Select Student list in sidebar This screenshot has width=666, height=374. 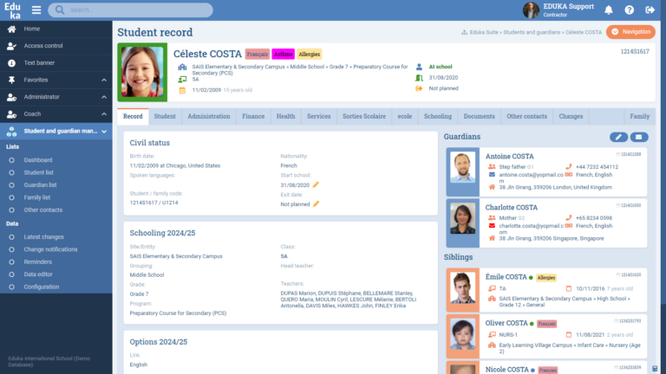(x=40, y=172)
